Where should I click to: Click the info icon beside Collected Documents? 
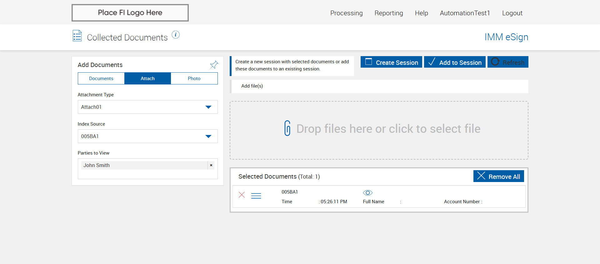[x=176, y=35]
